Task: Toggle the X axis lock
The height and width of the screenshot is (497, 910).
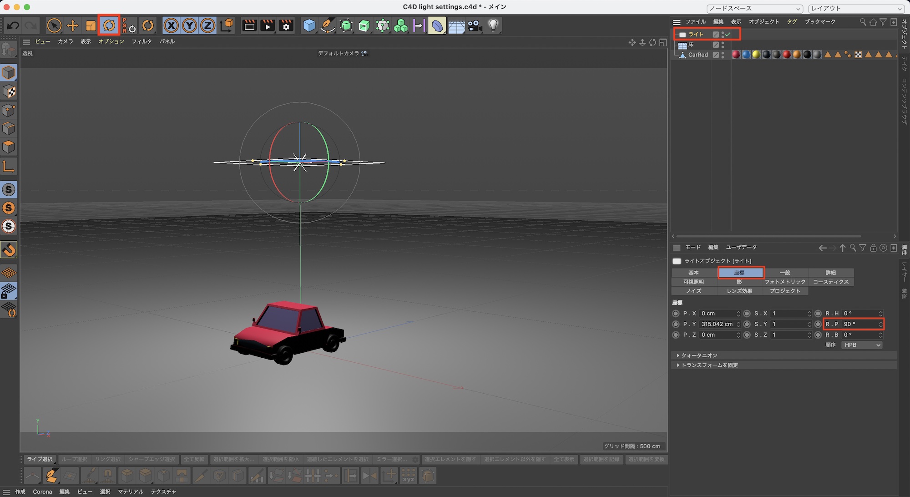Action: (171, 25)
